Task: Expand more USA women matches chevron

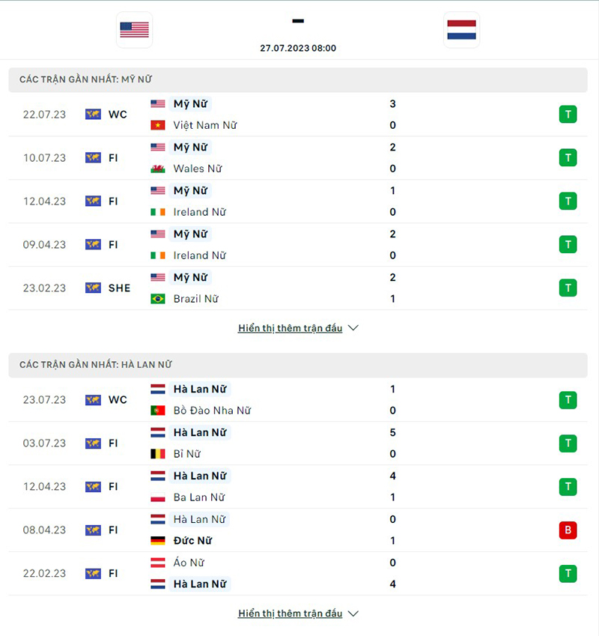Action: pos(353,328)
